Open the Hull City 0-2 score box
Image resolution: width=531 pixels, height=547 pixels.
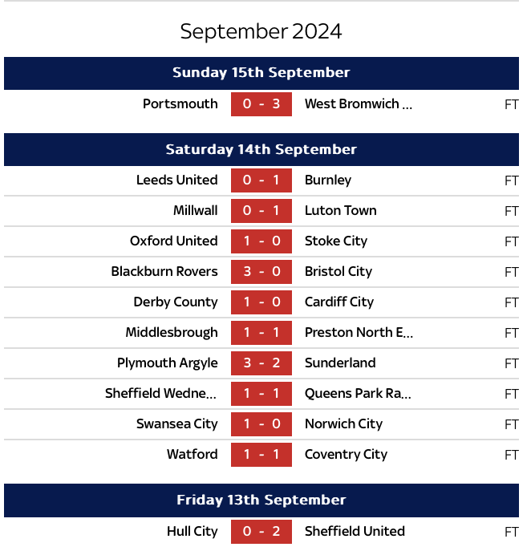coord(261,532)
